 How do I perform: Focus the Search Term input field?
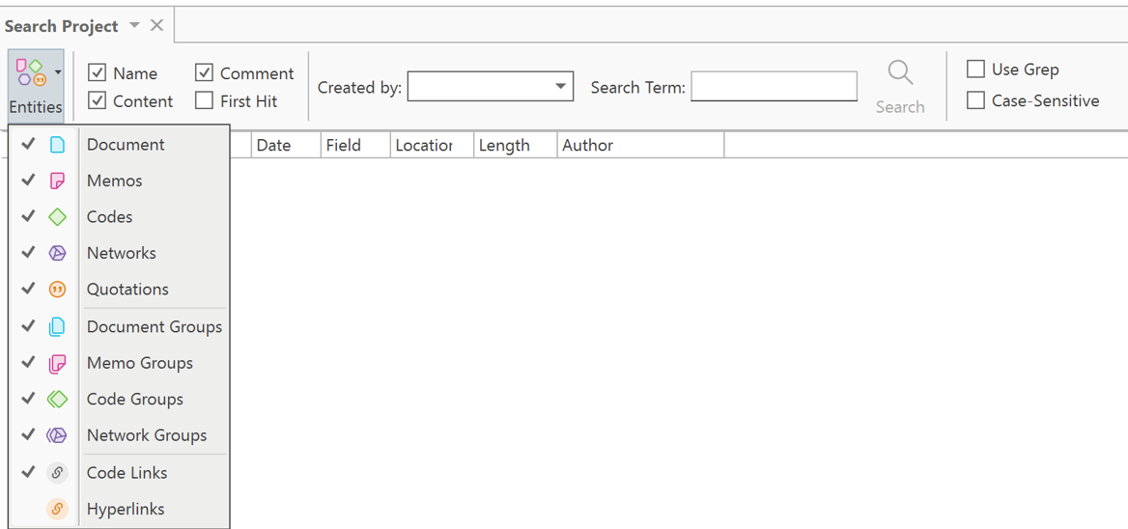click(774, 87)
